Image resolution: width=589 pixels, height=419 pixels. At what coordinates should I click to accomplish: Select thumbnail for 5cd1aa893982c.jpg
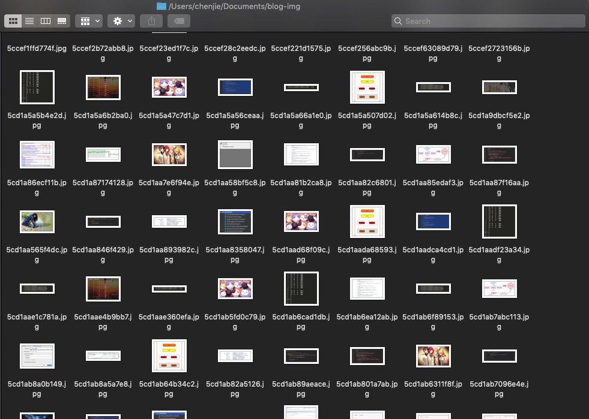[x=169, y=221]
